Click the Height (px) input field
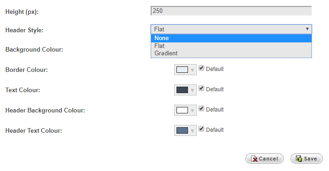 [231, 11]
